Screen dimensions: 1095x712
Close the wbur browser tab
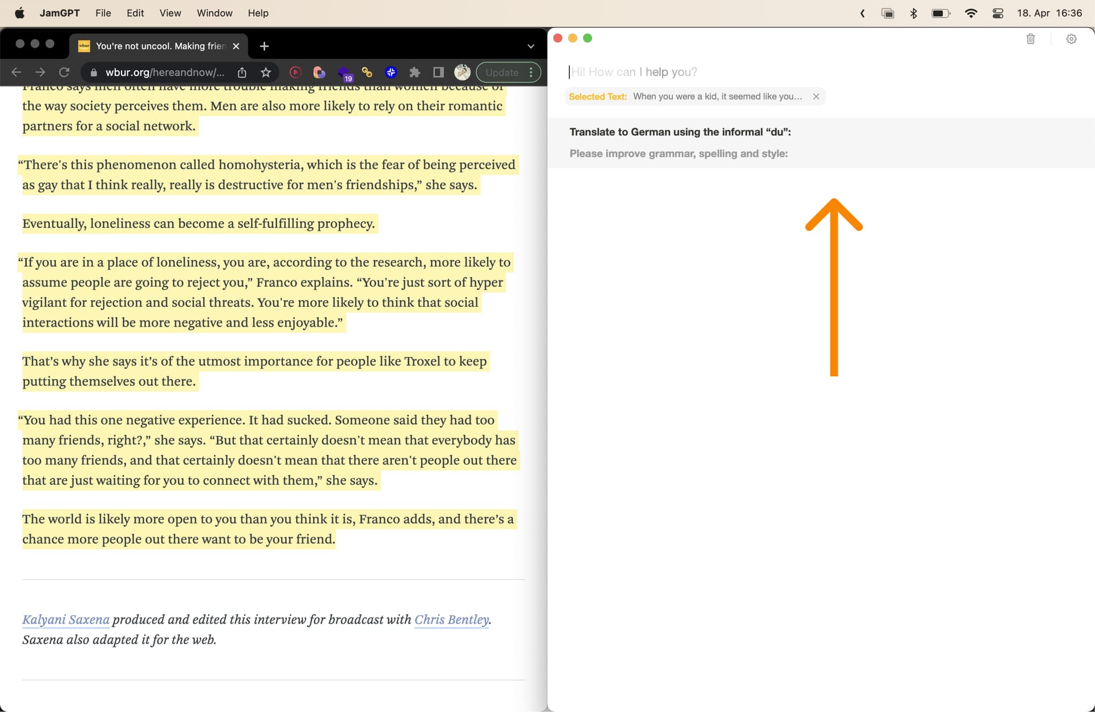tap(236, 46)
